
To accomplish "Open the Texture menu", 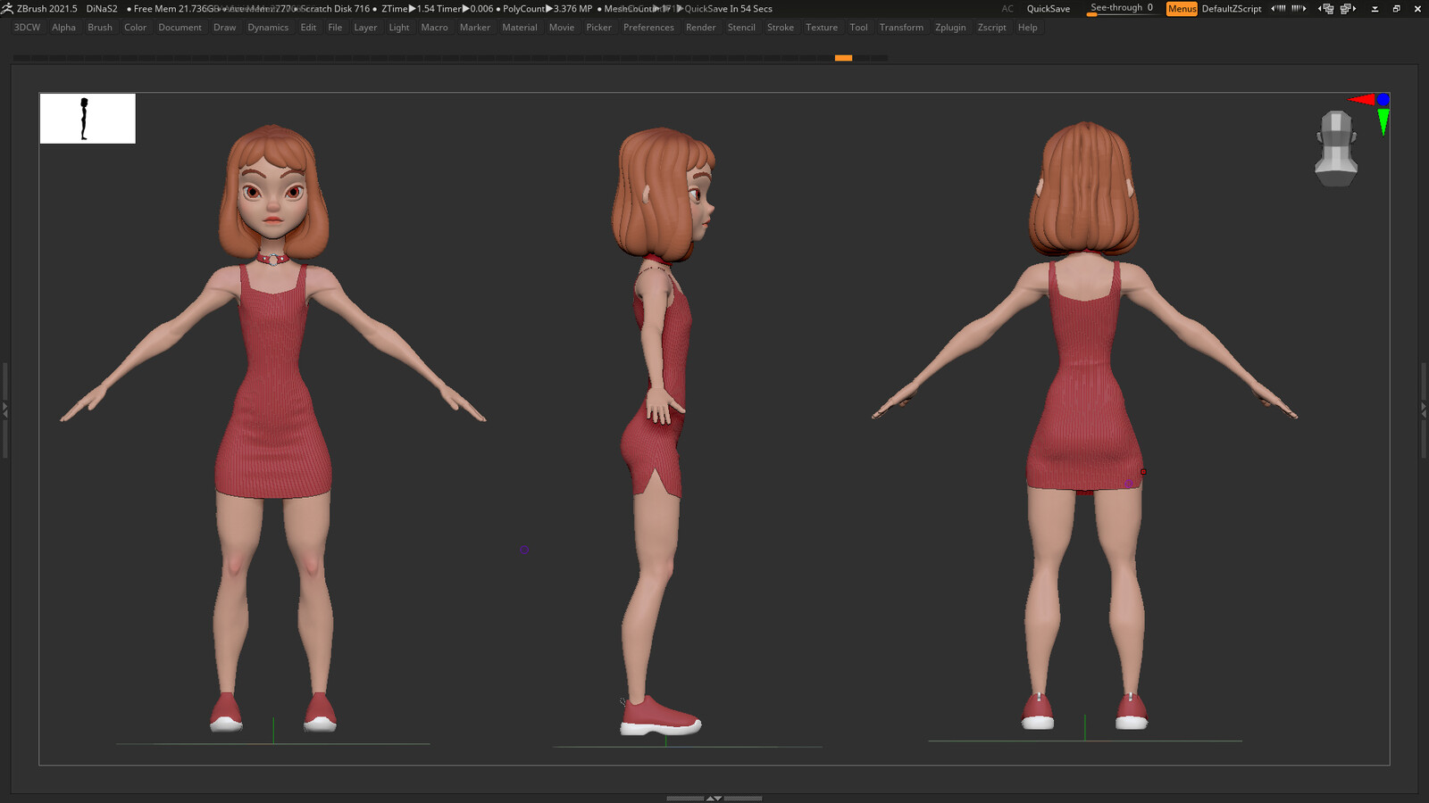I will [822, 28].
